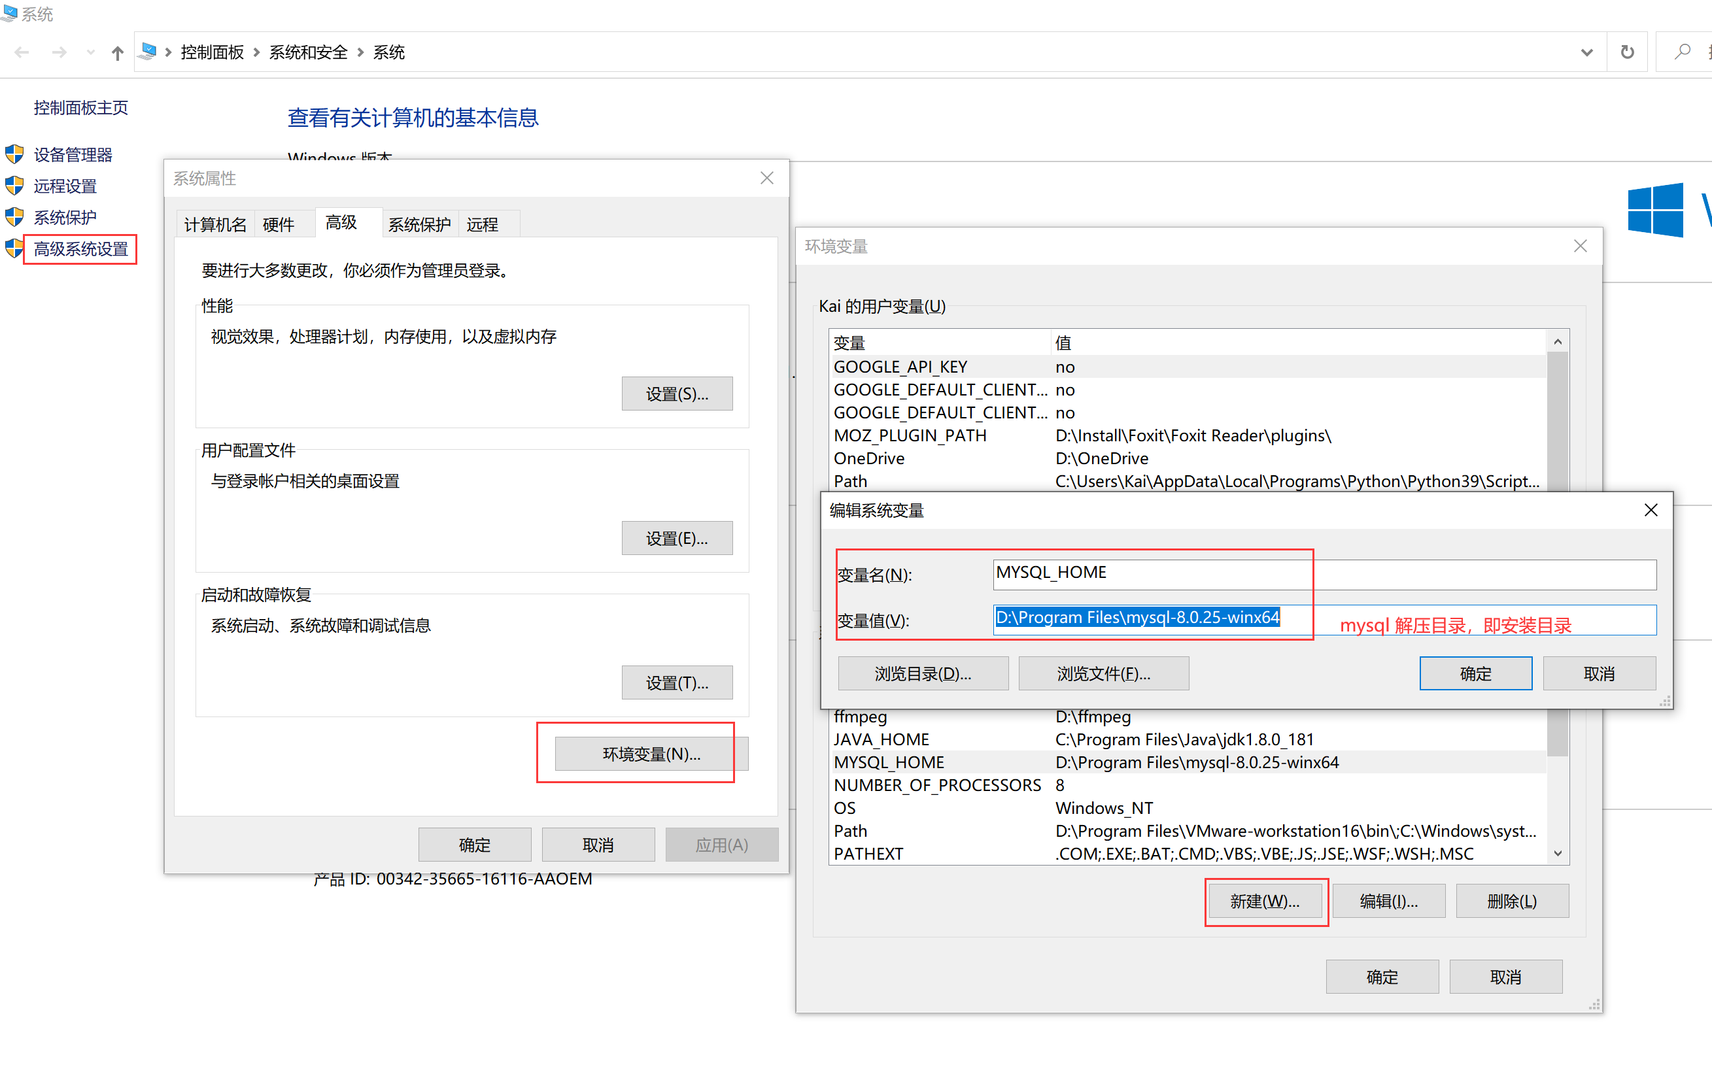This screenshot has height=1078, width=1712.
Task: Click the up-directory arrow icon
Action: pyautogui.click(x=117, y=52)
